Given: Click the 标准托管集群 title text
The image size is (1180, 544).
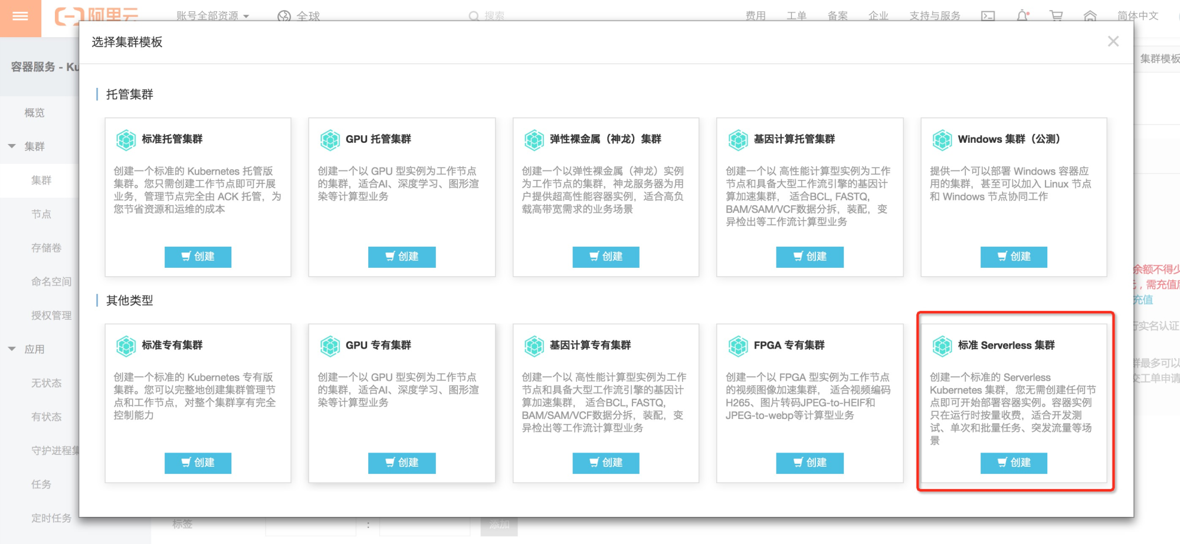Looking at the screenshot, I should (172, 139).
